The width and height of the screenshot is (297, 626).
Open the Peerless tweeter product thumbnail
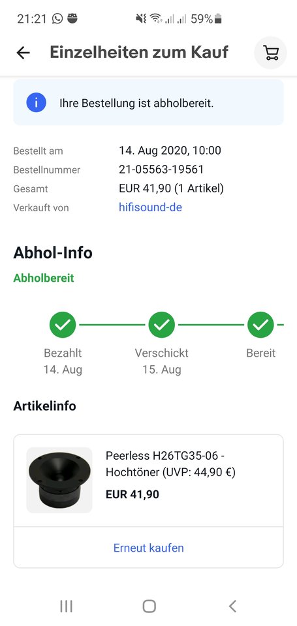(59, 481)
